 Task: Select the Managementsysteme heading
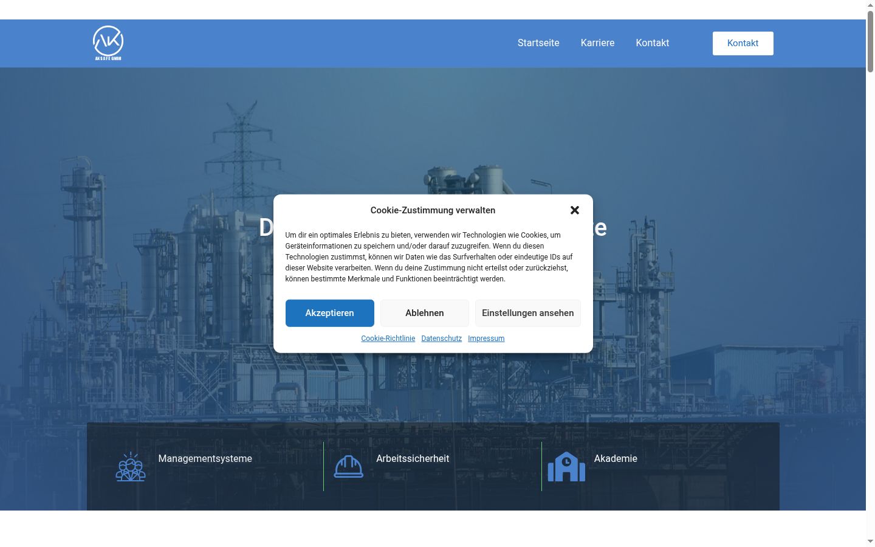(205, 459)
